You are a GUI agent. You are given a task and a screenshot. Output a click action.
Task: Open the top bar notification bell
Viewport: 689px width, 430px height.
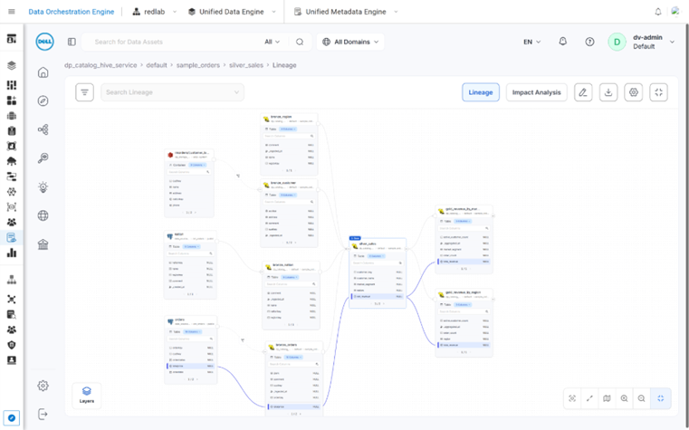[658, 12]
